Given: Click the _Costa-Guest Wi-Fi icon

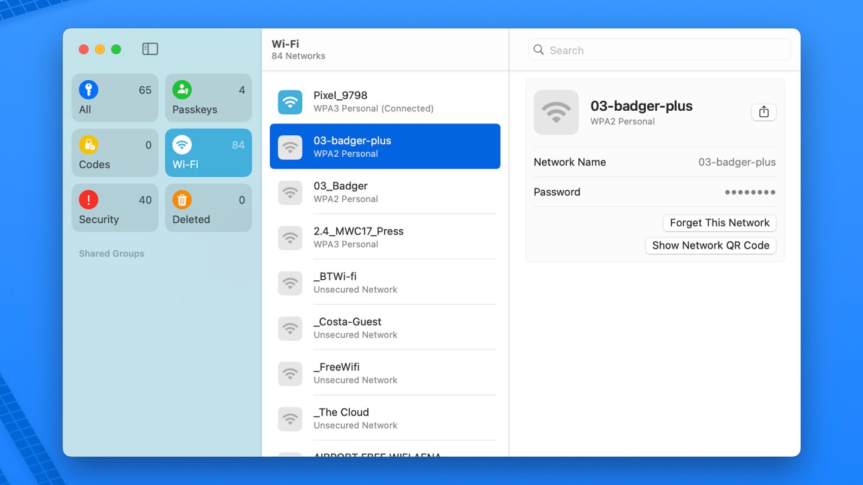Looking at the screenshot, I should [290, 328].
